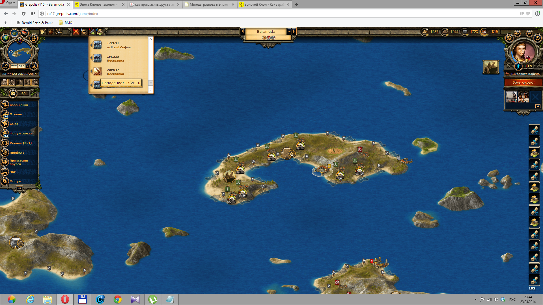This screenshot has height=305, width=543.
Task: Open Отчеты menu item
Action: [x=19, y=114]
